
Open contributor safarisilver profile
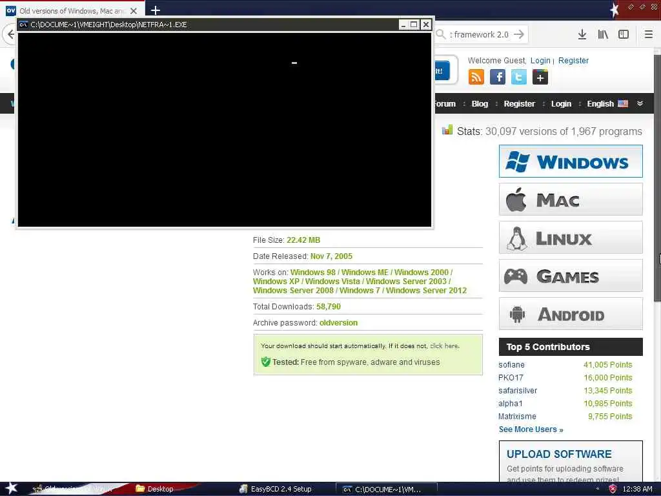pos(518,391)
